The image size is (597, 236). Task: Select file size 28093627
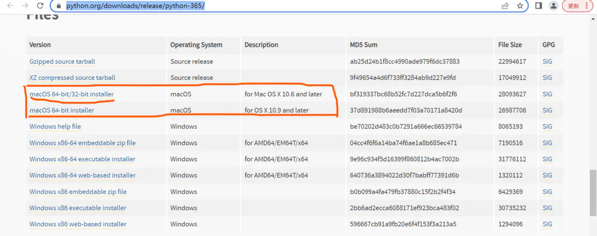tap(512, 94)
